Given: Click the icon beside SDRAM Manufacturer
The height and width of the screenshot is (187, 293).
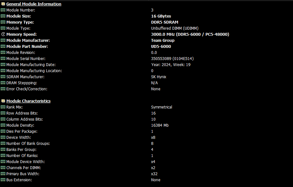Looking at the screenshot, I should (x=3, y=77).
